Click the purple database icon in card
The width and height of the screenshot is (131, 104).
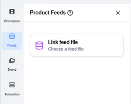tap(39, 45)
